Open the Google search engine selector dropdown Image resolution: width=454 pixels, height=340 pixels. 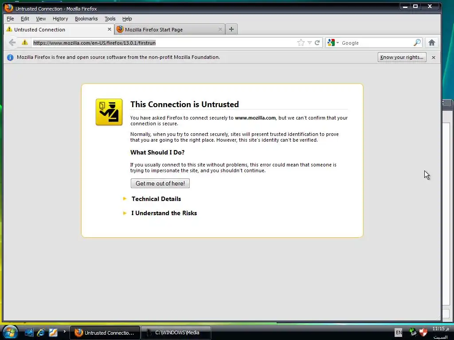[x=333, y=43]
